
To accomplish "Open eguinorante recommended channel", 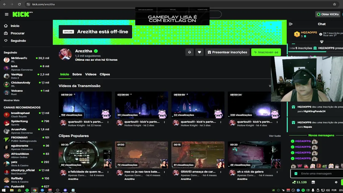I will [26, 147].
